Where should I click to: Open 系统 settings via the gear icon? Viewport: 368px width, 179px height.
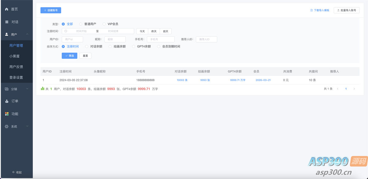point(7,126)
